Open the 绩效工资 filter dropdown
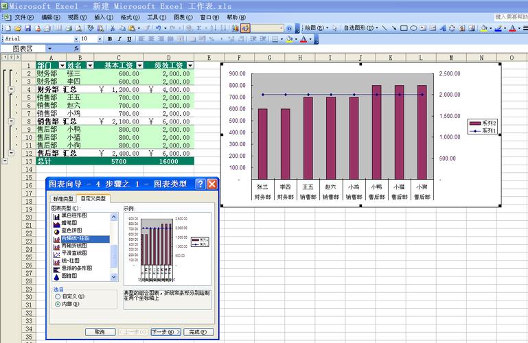 click(190, 65)
